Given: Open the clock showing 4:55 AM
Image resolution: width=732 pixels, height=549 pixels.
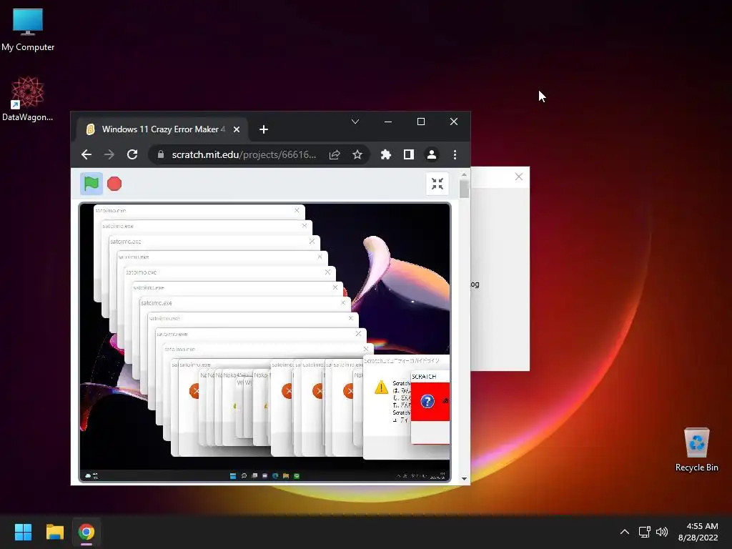Looking at the screenshot, I should click(698, 532).
